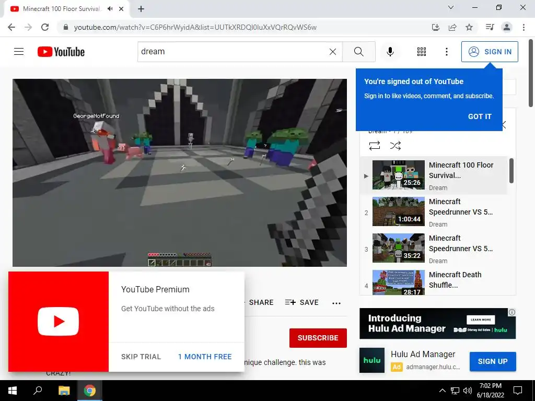535x401 pixels.
Task: Open the 35:22 Minecraft Speedrunner video
Action: tap(399, 248)
